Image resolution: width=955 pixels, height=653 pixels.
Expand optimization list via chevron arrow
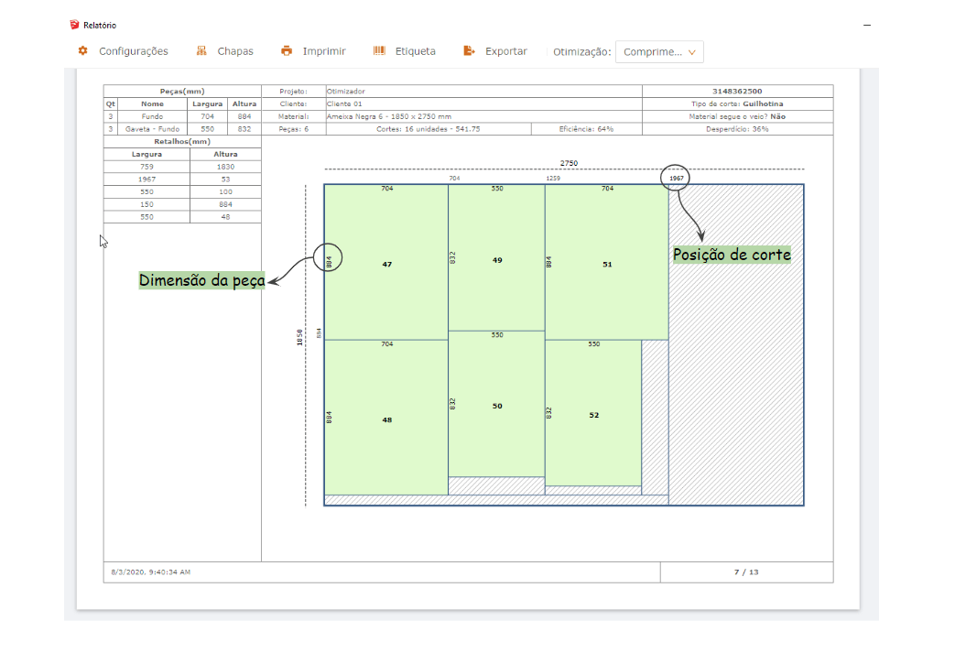692,52
